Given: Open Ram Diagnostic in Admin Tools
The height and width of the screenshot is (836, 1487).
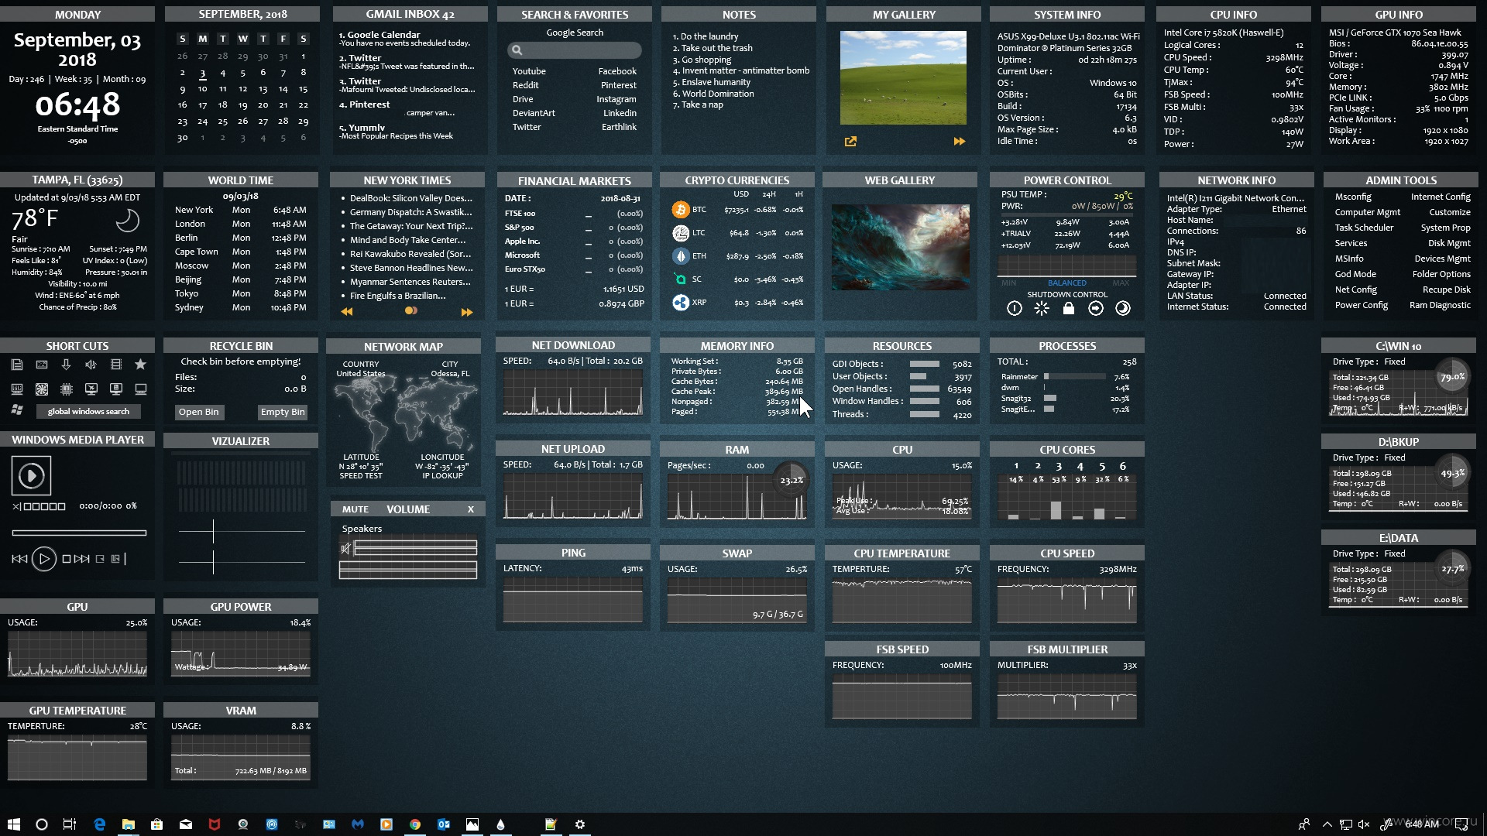Looking at the screenshot, I should 1440,305.
